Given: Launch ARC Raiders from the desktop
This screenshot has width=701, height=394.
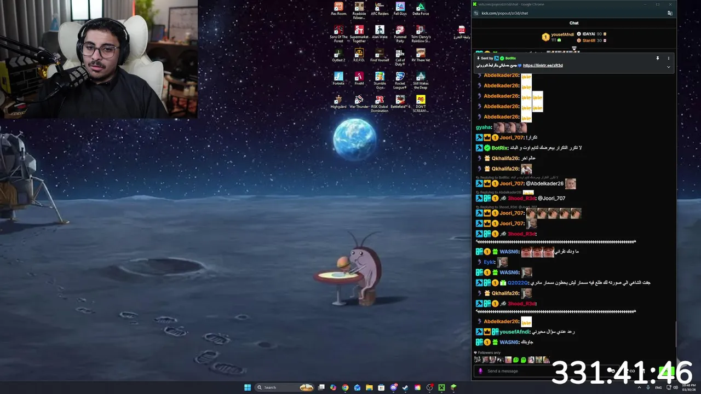Looking at the screenshot, I should coord(380,9).
